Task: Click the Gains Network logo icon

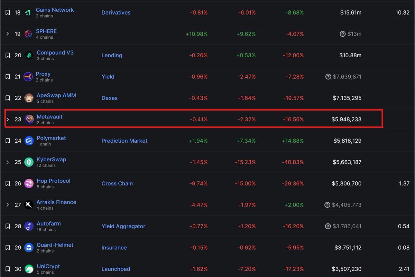Action: [28, 12]
